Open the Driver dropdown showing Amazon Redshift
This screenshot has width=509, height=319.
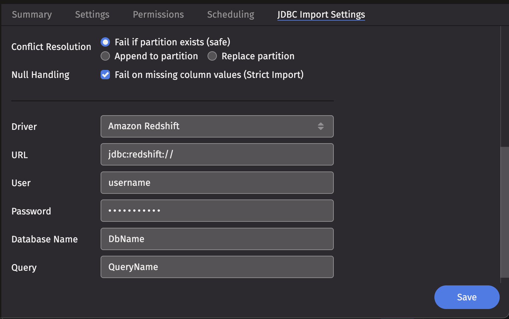tap(217, 126)
